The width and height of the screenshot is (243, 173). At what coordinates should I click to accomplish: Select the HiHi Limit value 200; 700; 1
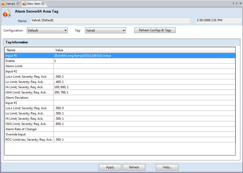click(61, 92)
